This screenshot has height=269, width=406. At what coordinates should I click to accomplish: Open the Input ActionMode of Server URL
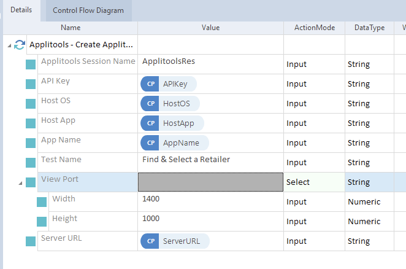(315, 241)
